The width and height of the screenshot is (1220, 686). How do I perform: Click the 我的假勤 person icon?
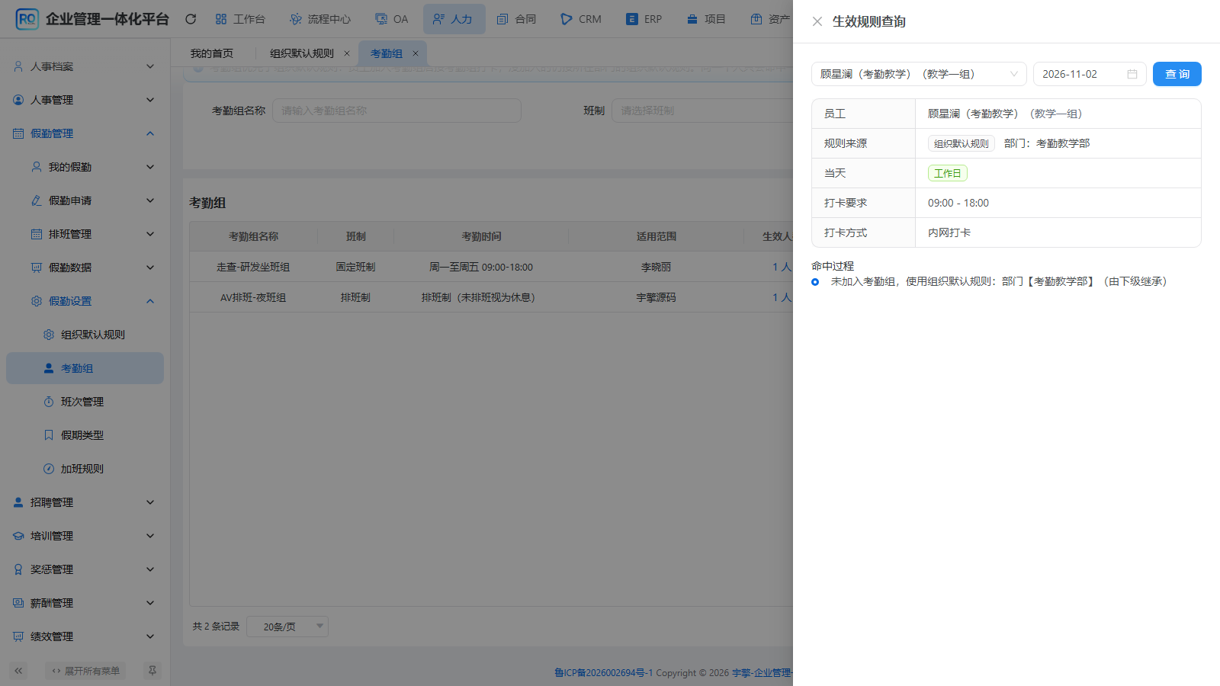pos(37,167)
